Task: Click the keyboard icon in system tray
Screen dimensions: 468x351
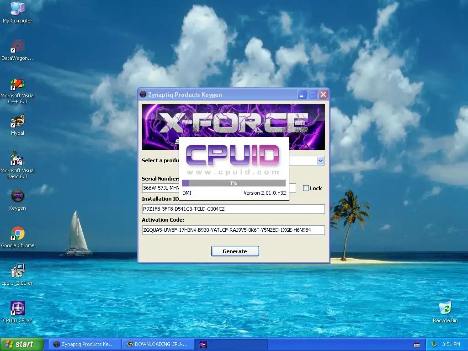Action: pos(417,345)
